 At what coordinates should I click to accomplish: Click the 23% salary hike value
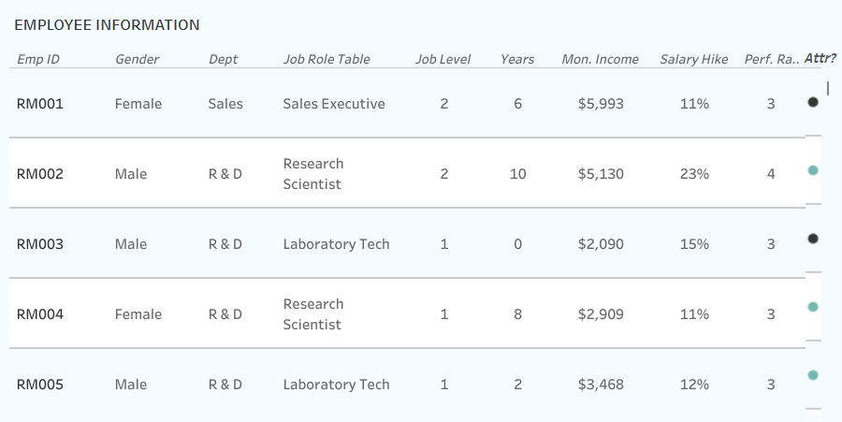(x=694, y=174)
